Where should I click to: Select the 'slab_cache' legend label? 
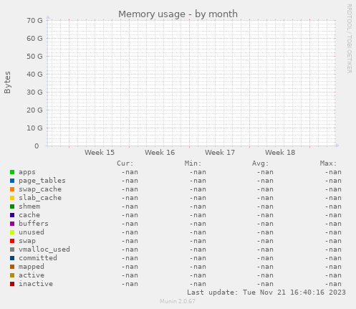(40, 198)
